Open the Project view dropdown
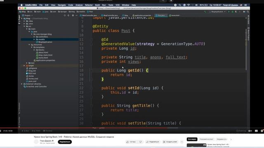This screenshot has height=148, width=264. pos(28,16)
